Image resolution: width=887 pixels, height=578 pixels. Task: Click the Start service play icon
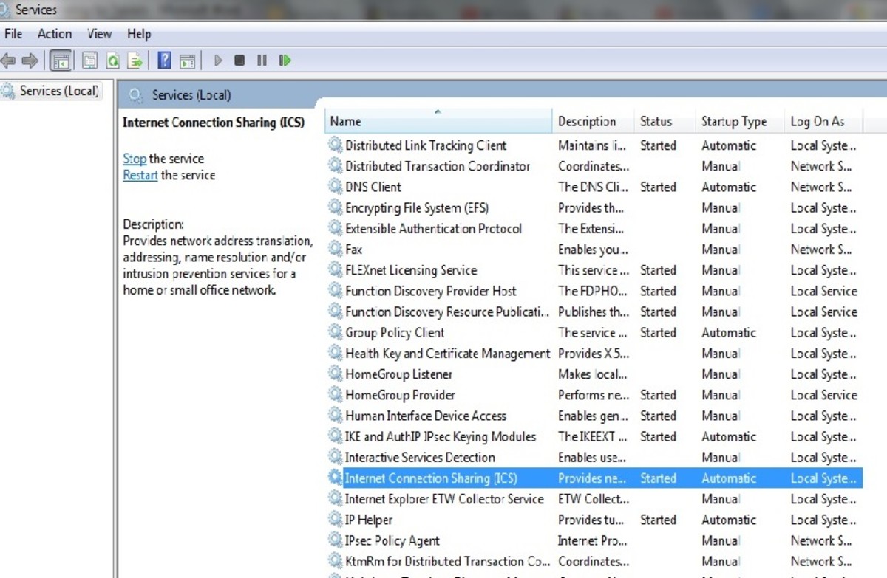pos(217,60)
